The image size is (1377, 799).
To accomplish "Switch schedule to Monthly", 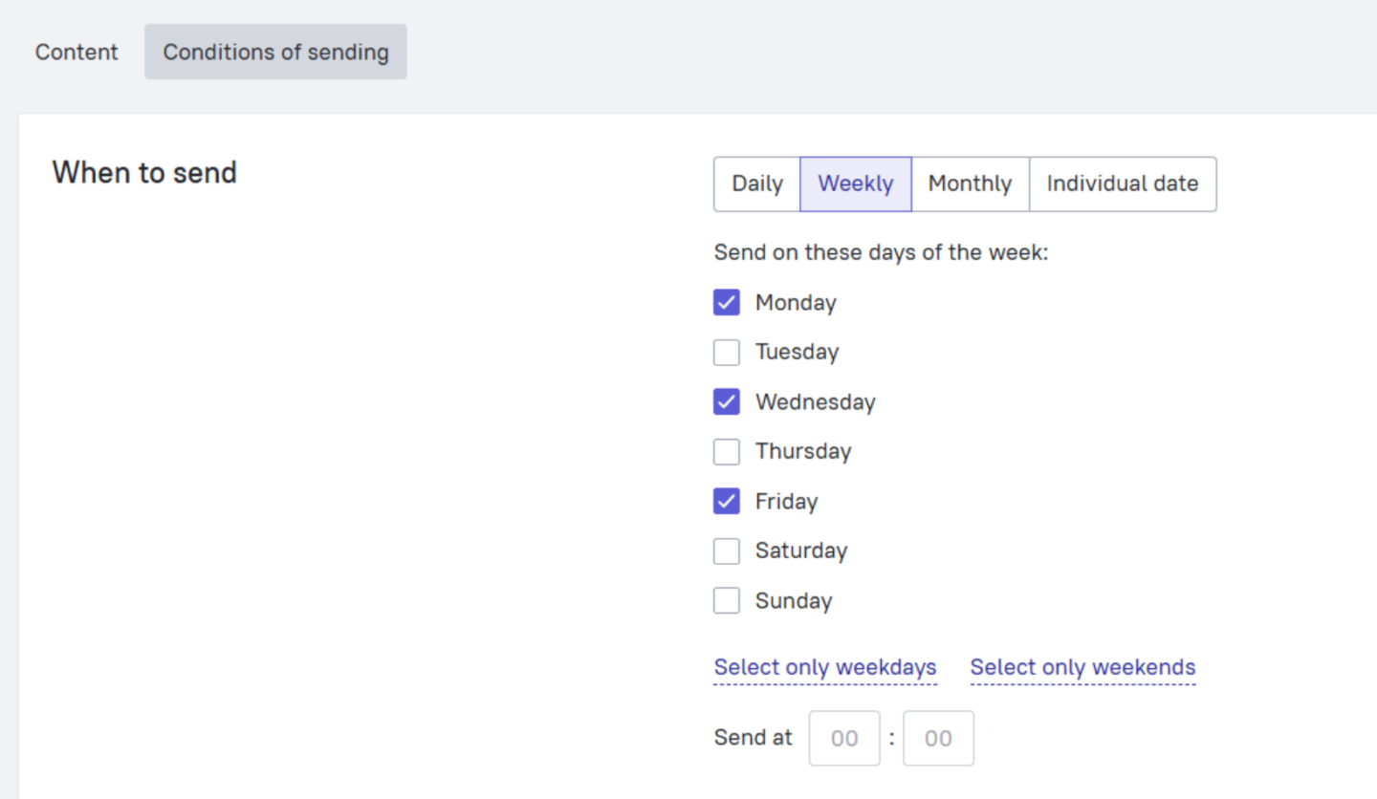I will (x=970, y=184).
